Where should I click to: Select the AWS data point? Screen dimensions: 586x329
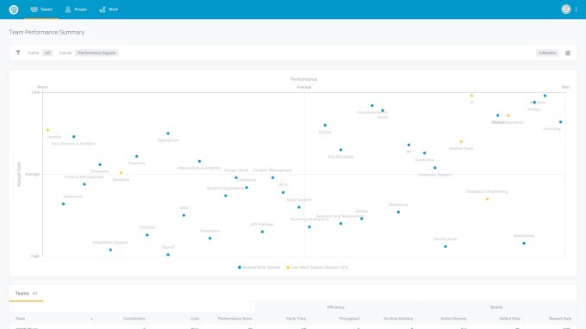click(x=184, y=215)
